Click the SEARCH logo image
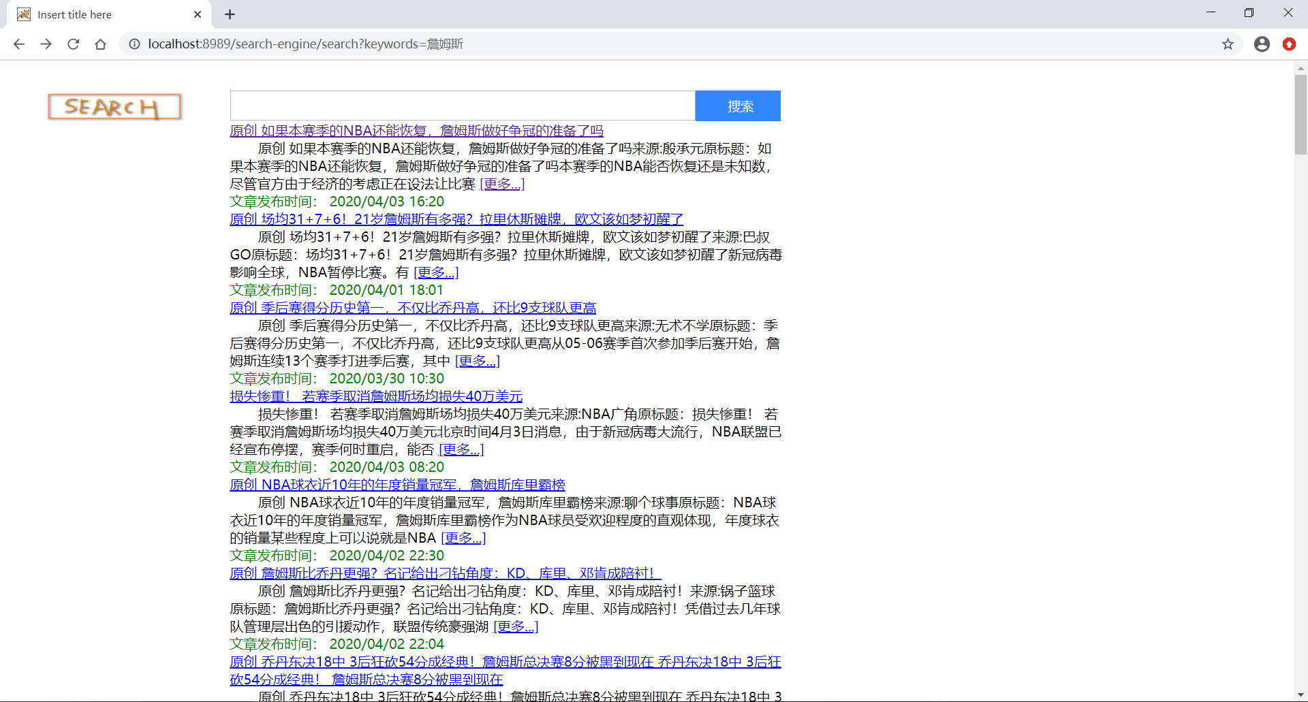Viewport: 1308px width, 702px height. tap(114, 107)
